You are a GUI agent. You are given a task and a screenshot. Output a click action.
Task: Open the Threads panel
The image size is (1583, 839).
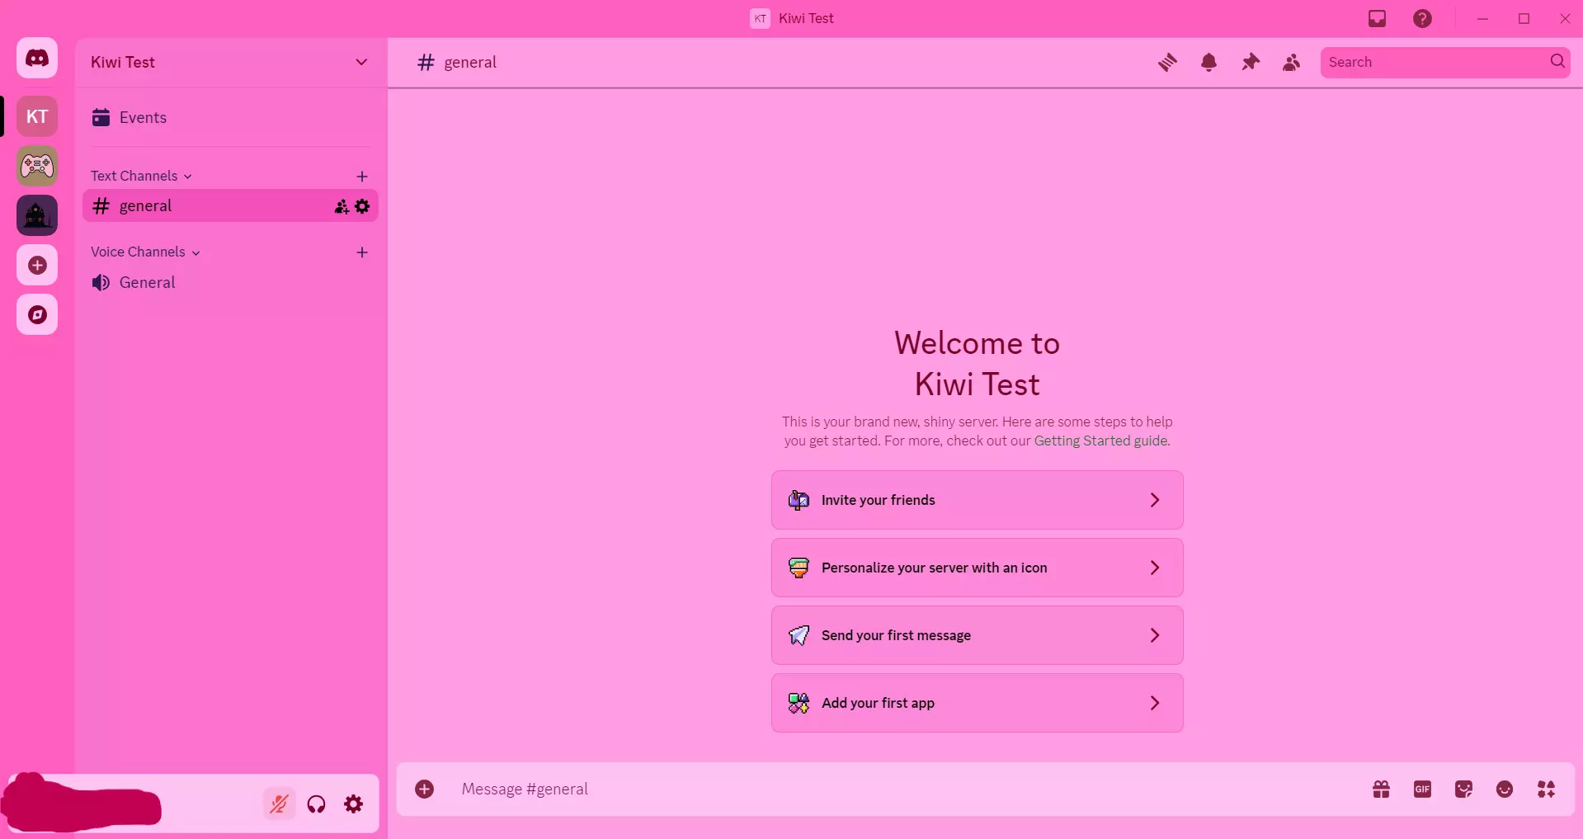(1167, 62)
